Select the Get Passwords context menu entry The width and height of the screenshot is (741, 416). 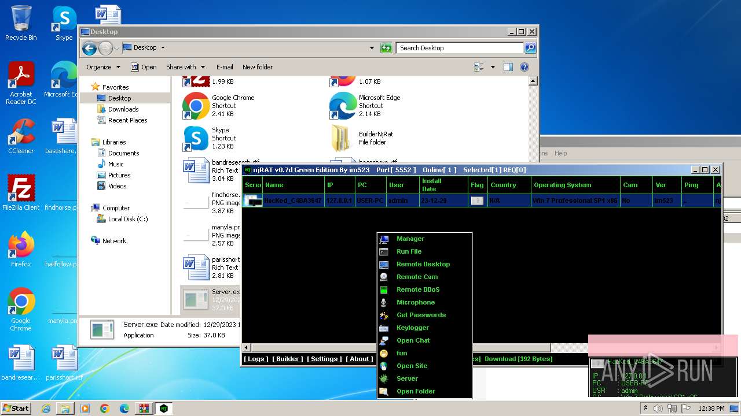(424, 315)
